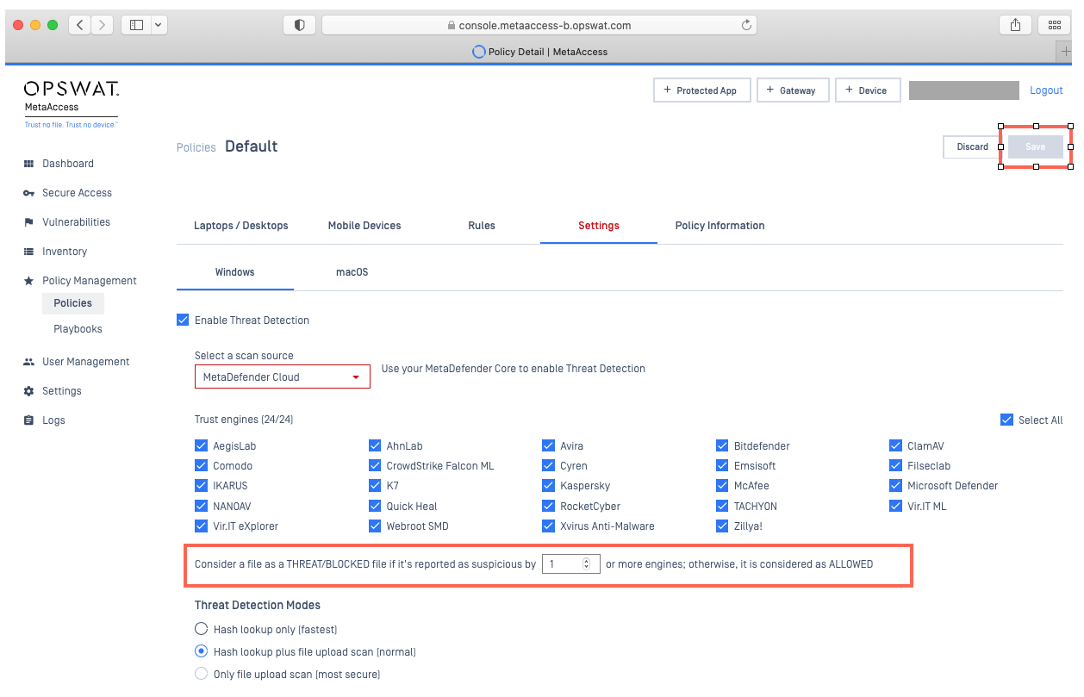Image resolution: width=1084 pixels, height=697 pixels.
Task: Open the MetaDefender Cloud scan source dropdown
Action: (x=283, y=377)
